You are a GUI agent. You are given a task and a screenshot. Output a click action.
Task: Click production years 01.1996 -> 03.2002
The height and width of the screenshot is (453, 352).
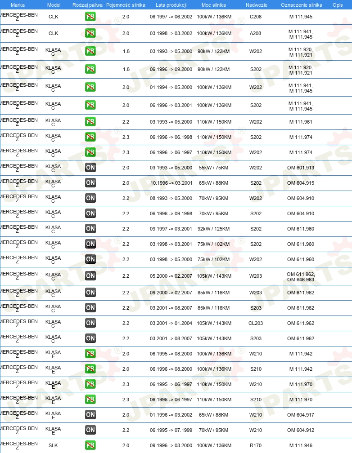171,415
